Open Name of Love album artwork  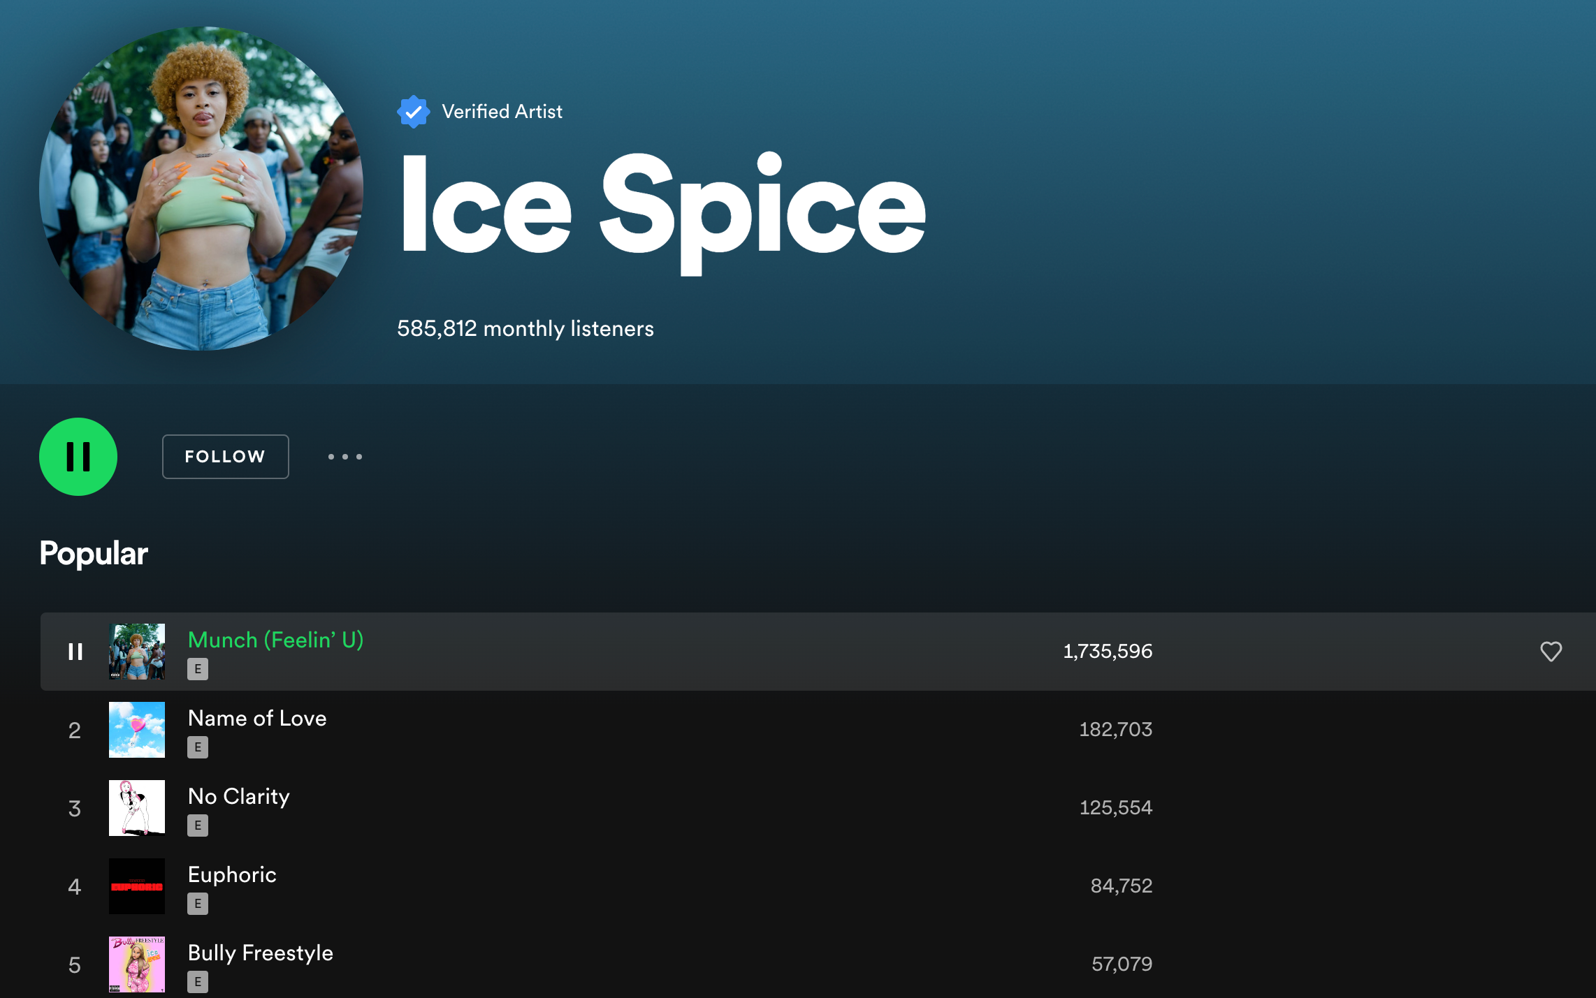point(137,730)
